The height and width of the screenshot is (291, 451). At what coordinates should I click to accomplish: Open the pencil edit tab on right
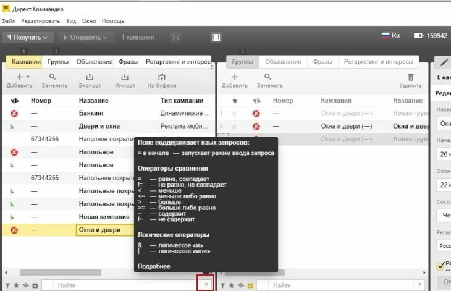444,62
